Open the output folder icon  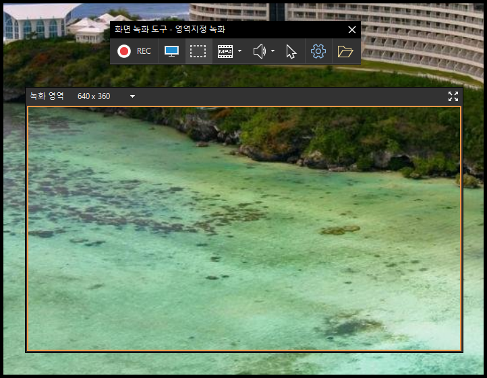pos(345,51)
